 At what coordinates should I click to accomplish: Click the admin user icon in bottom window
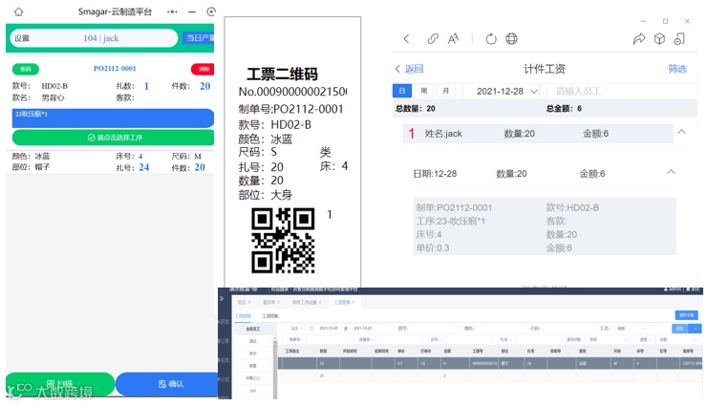tap(666, 289)
